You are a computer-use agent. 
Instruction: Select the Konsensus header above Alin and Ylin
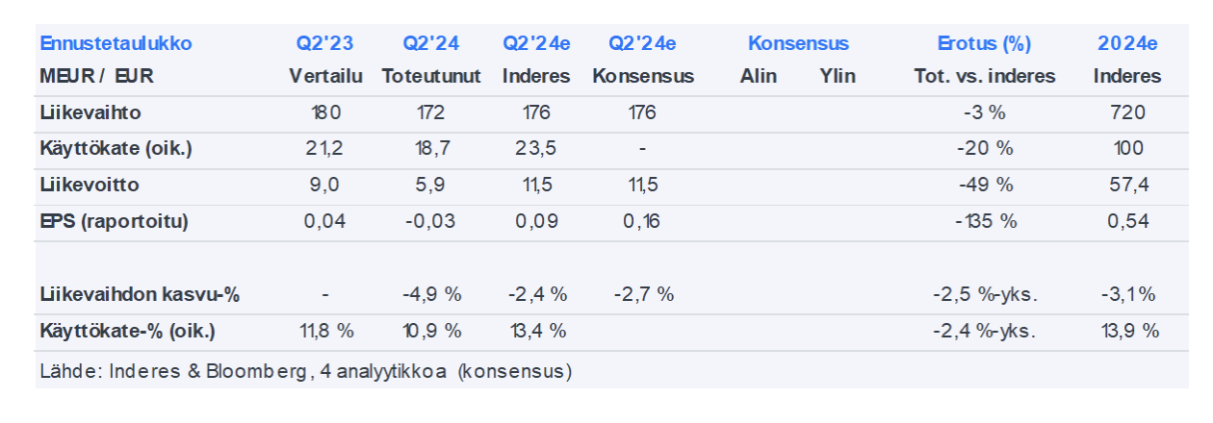click(798, 43)
